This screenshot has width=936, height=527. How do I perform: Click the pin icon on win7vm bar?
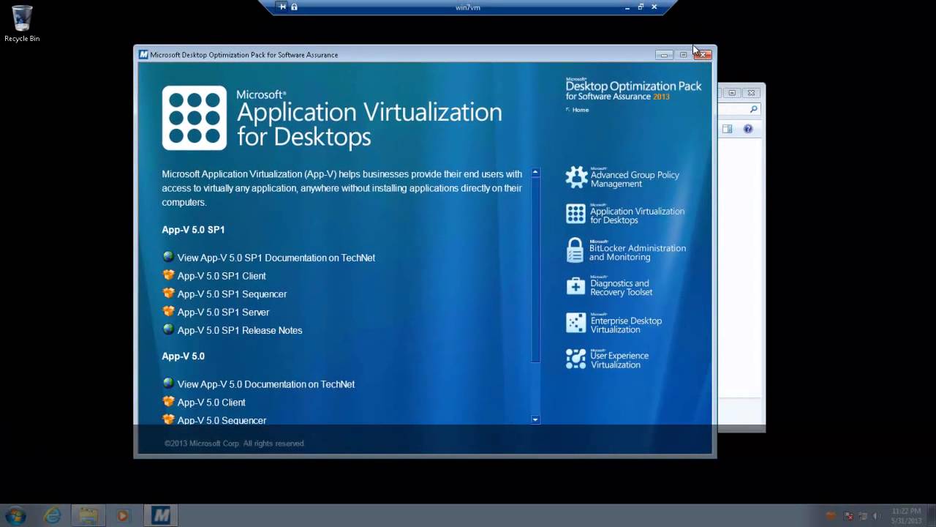pos(282,7)
